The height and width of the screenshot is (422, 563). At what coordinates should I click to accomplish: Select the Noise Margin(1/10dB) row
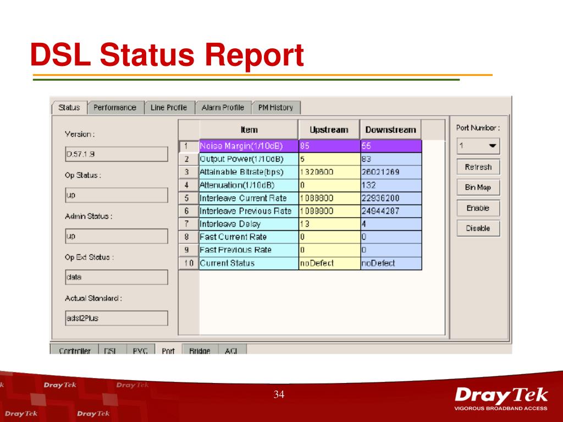[x=300, y=146]
